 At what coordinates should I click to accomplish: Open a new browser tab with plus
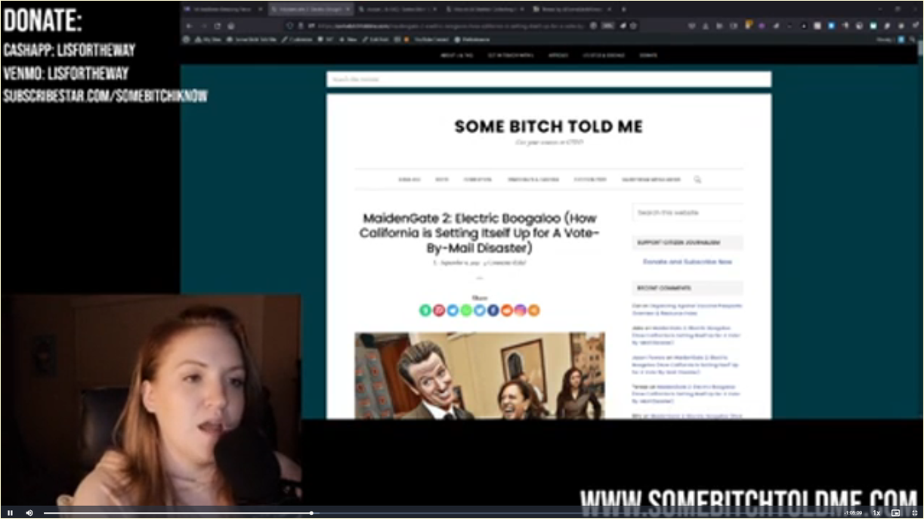point(623,10)
